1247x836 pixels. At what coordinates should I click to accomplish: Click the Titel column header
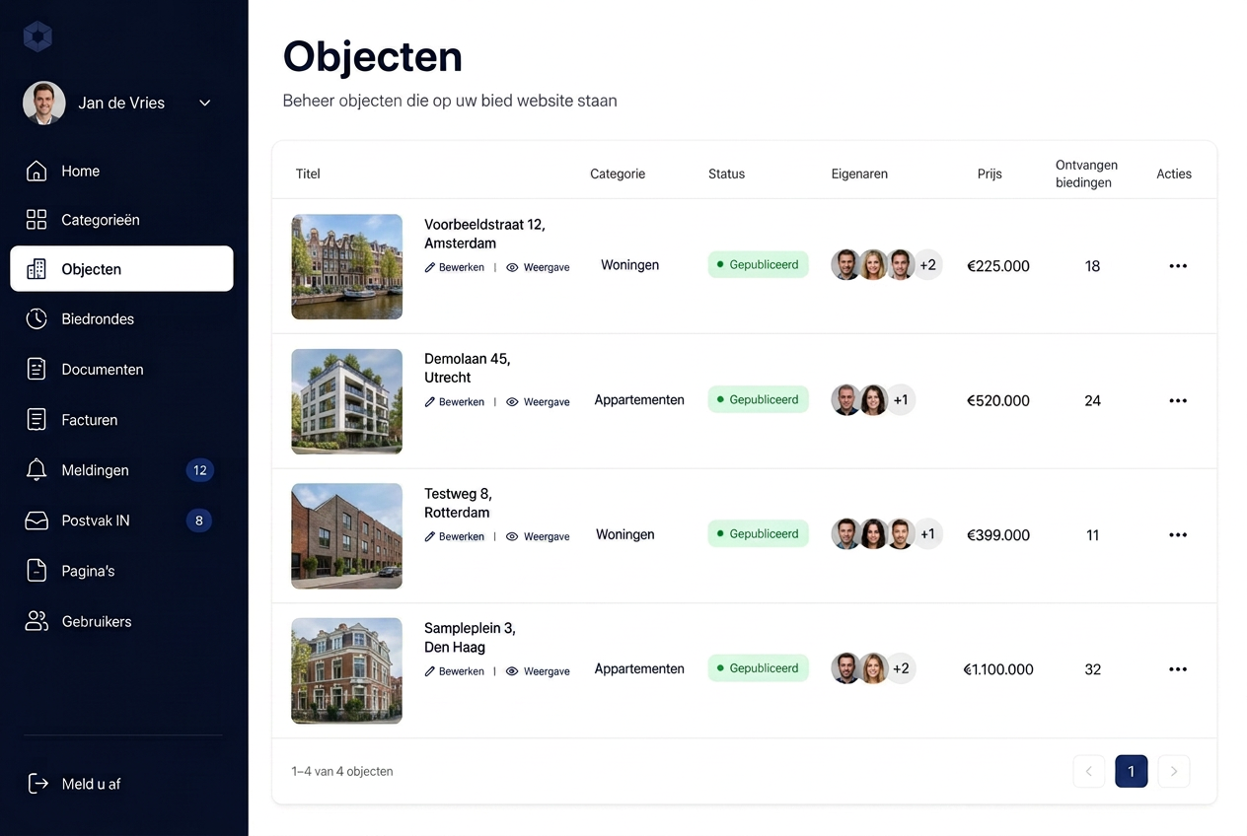point(308,174)
